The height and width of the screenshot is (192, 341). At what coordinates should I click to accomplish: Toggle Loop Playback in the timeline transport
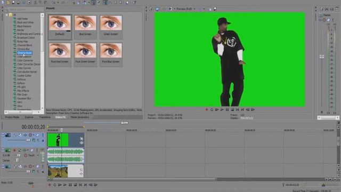[x=55, y=185]
